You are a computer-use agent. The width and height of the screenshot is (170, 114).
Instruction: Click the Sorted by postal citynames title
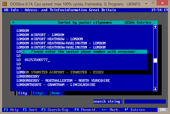click(85, 23)
